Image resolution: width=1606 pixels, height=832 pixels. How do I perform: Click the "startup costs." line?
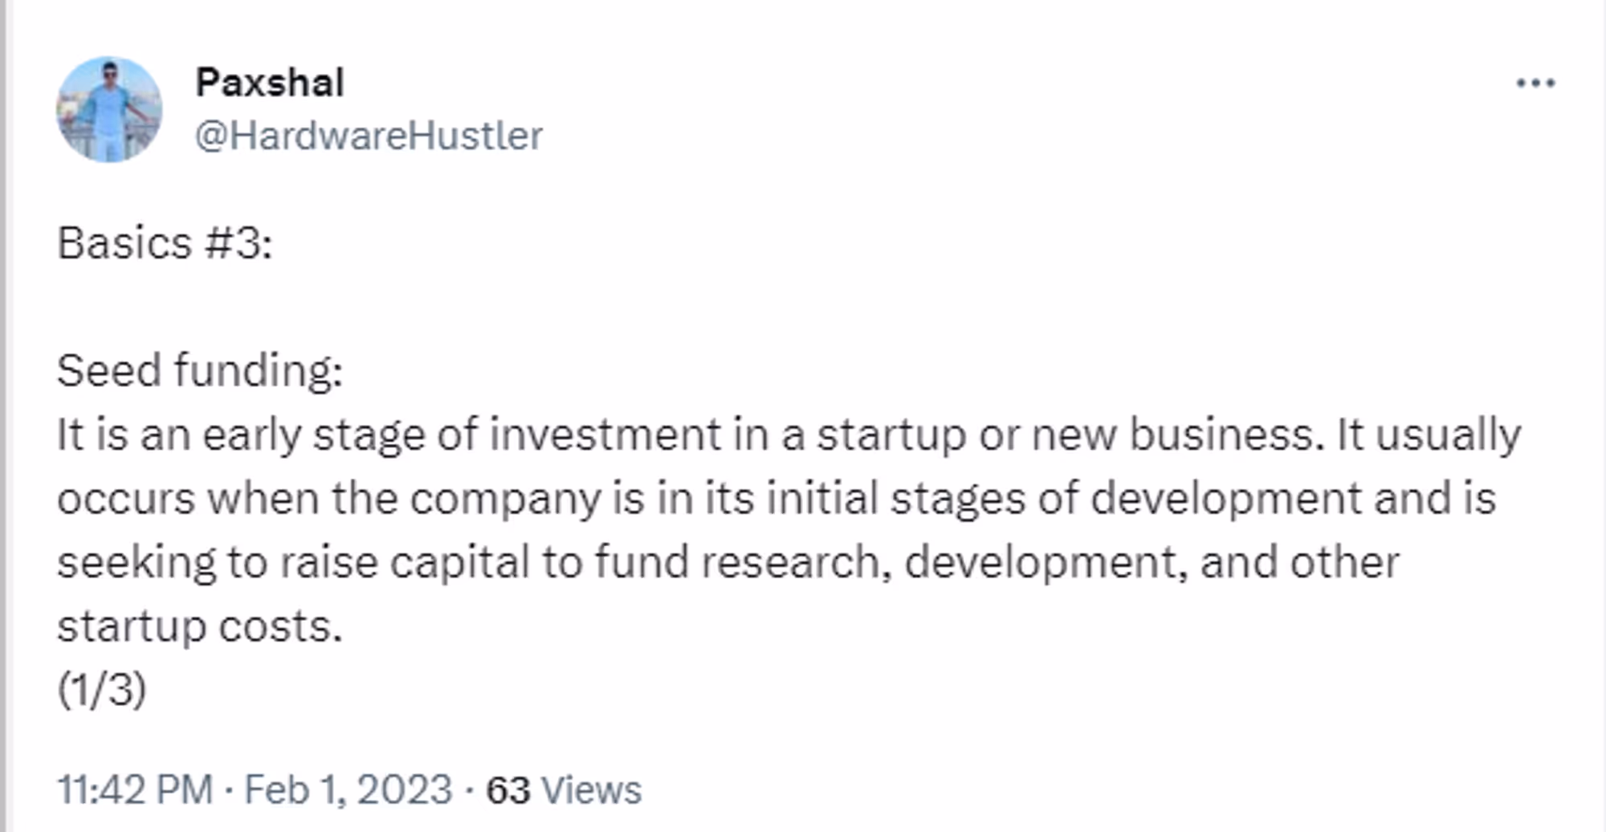point(200,626)
